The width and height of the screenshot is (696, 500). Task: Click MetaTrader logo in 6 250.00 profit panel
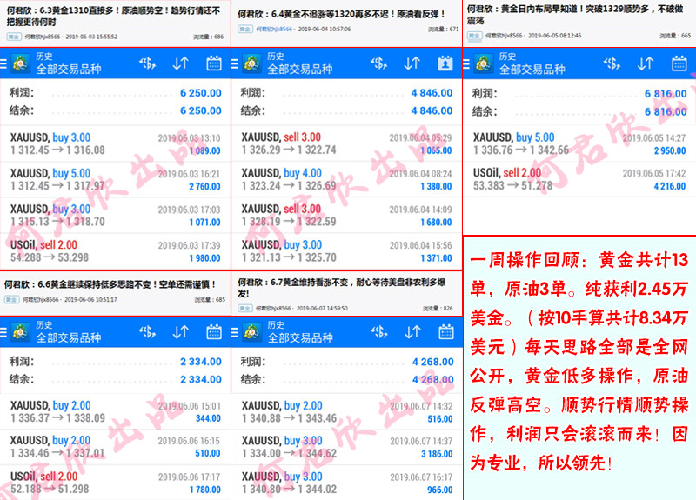20,63
